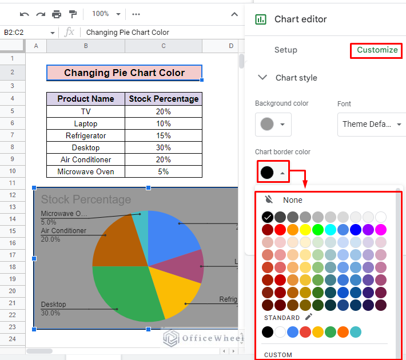Image resolution: width=406 pixels, height=360 pixels.
Task: Open the three-dot more options menu
Action: pyautogui.click(x=136, y=14)
